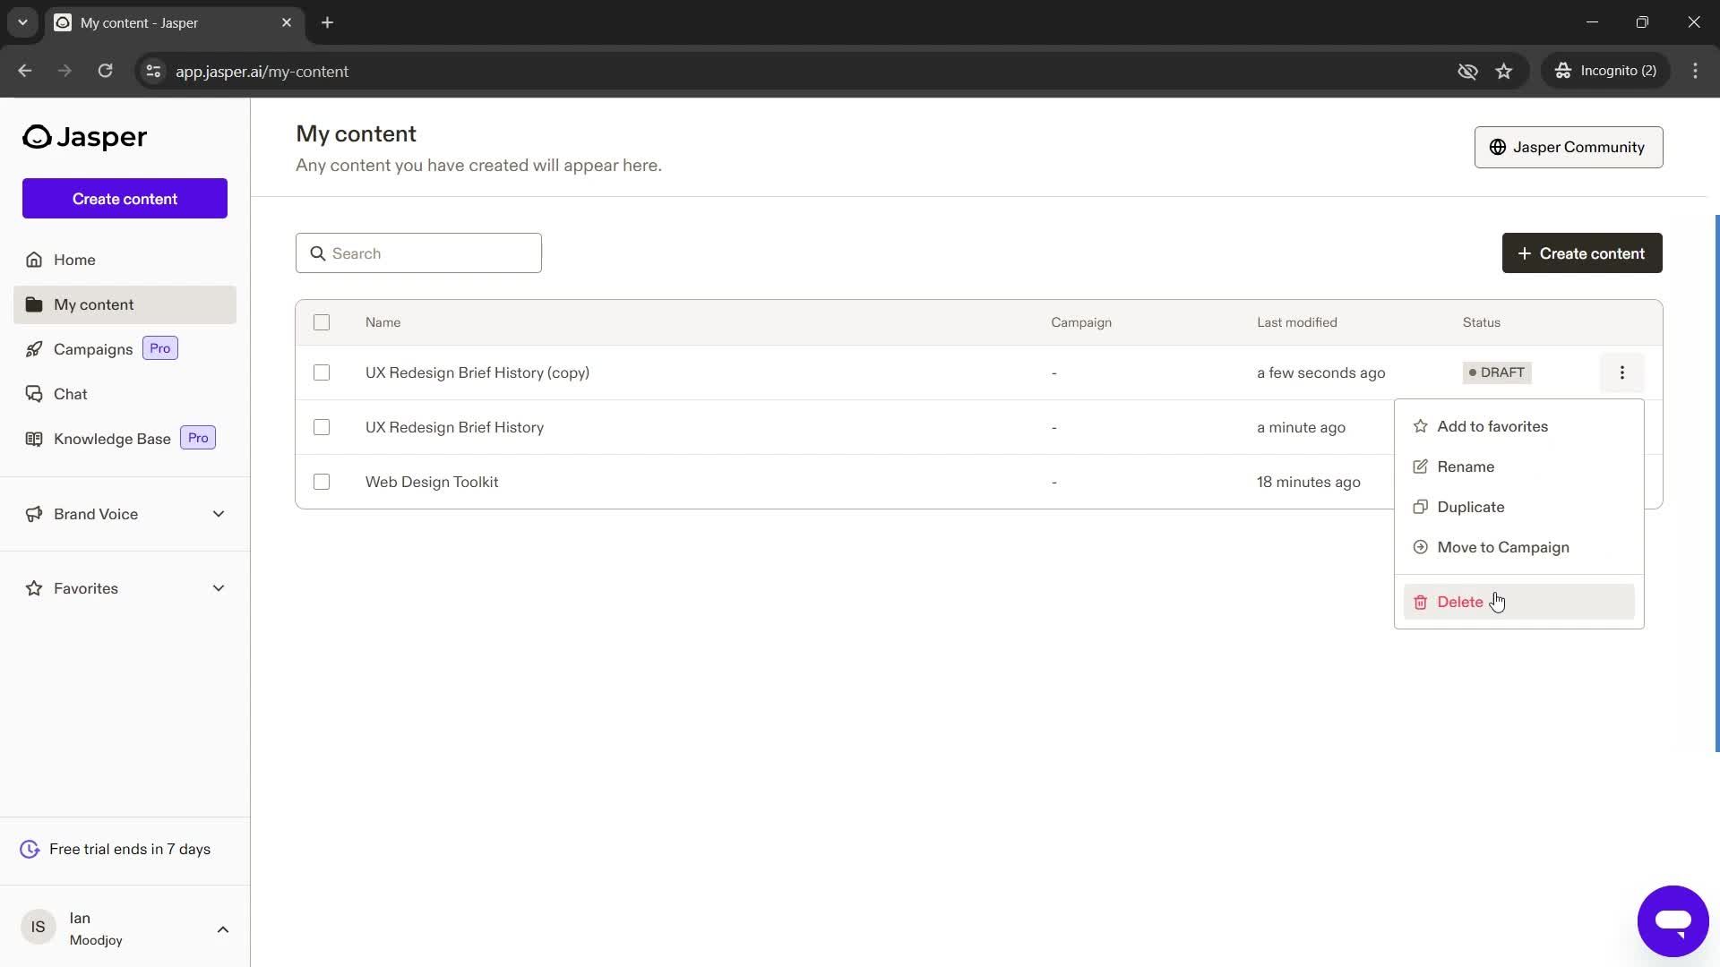This screenshot has height=967, width=1720.
Task: Click the Knowledge Base sidebar icon
Action: pos(33,438)
